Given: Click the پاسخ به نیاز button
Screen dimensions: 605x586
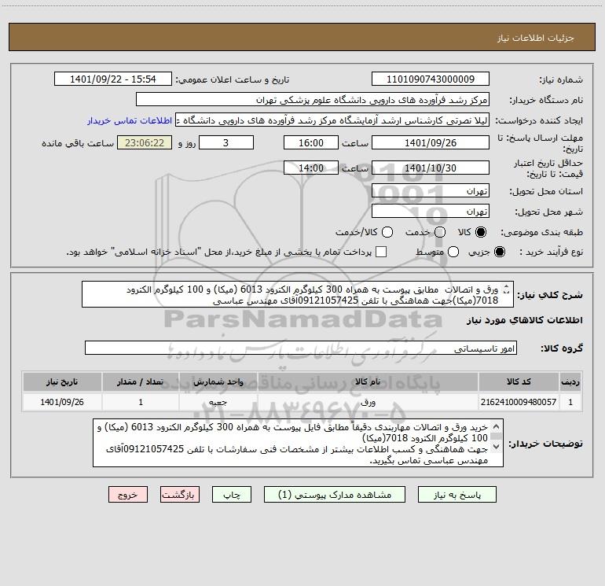Looking at the screenshot, I should coord(456,495).
